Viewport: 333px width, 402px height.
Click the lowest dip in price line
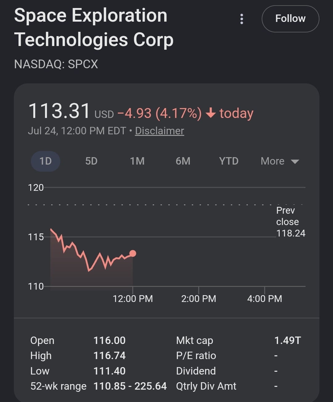pos(89,270)
